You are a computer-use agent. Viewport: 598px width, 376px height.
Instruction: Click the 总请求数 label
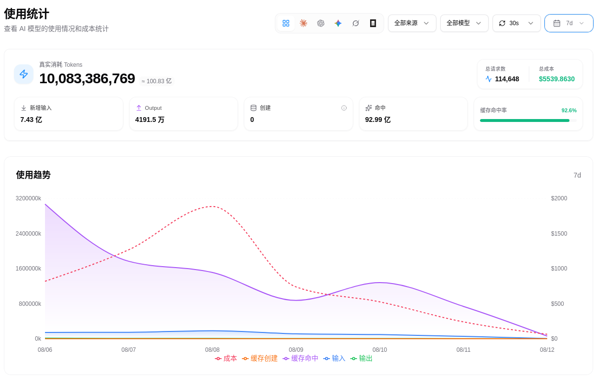tap(495, 69)
